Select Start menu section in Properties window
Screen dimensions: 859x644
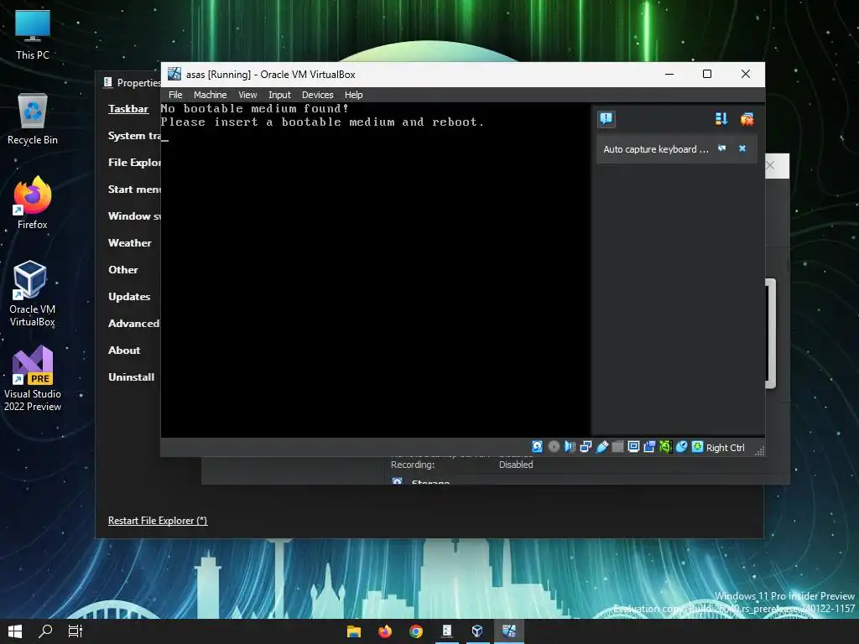pyautogui.click(x=134, y=189)
